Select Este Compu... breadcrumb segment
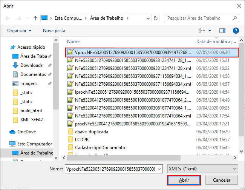Screen dimensions: 245x190 click(x=68, y=18)
